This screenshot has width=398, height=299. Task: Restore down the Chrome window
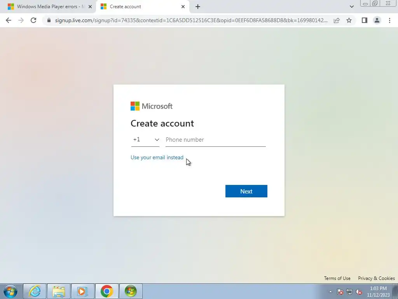[375, 3]
